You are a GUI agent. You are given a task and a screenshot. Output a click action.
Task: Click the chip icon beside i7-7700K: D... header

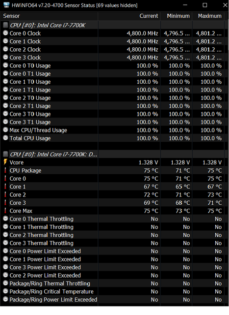[x=5, y=154]
